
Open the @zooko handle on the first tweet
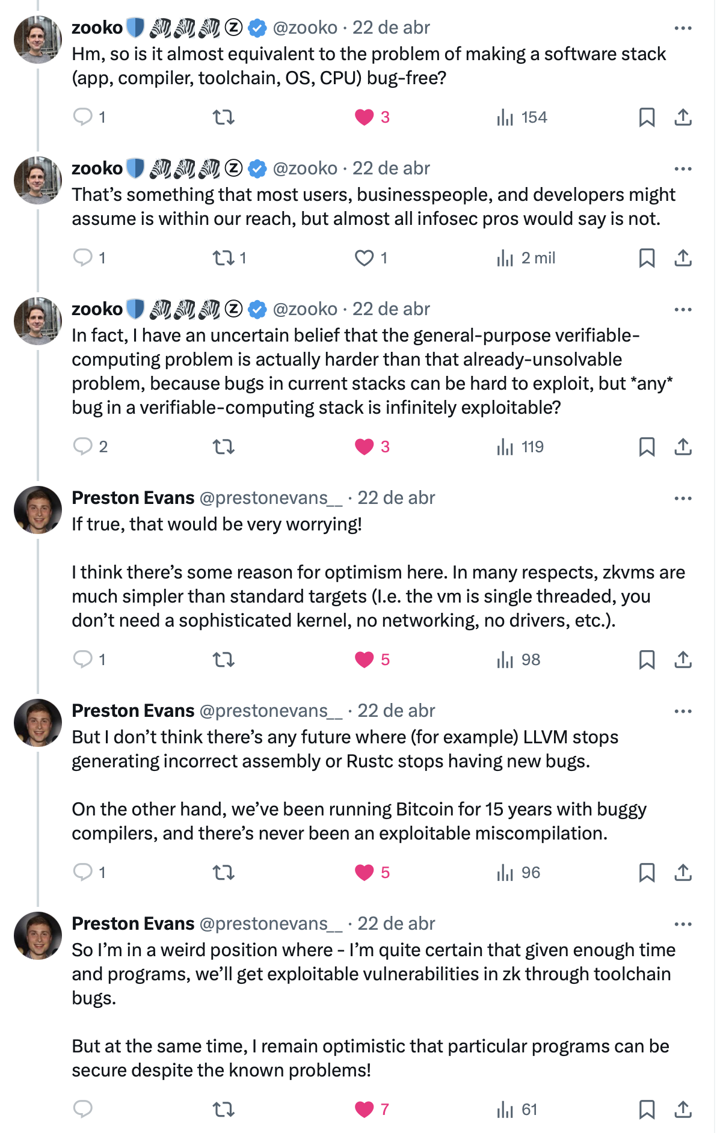click(305, 28)
